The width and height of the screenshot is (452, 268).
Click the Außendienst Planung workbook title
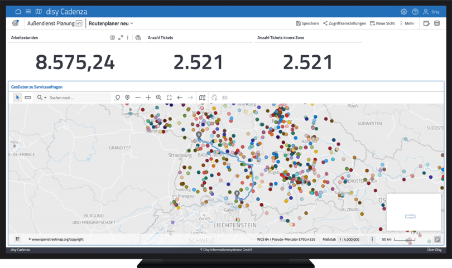click(51, 23)
